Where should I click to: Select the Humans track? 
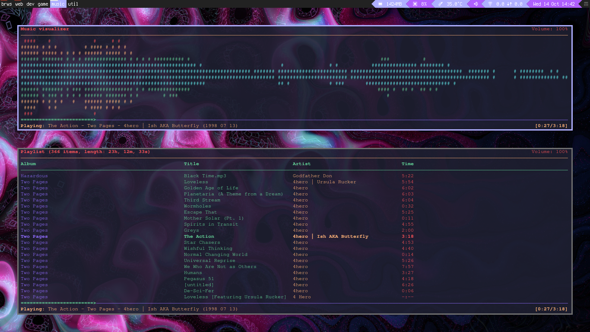193,273
